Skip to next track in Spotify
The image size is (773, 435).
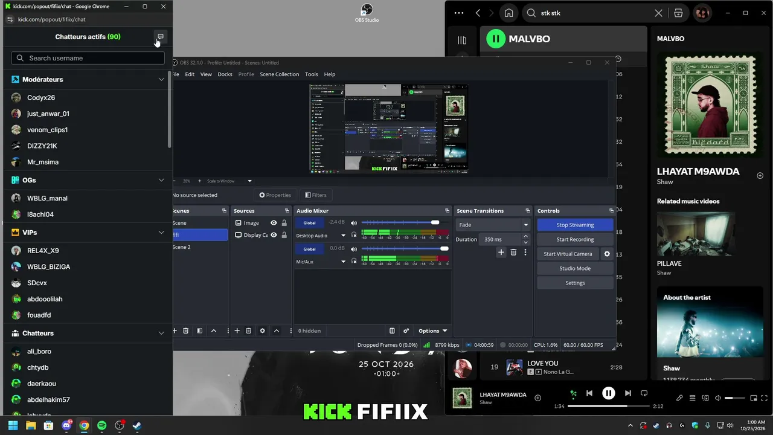[627, 393]
